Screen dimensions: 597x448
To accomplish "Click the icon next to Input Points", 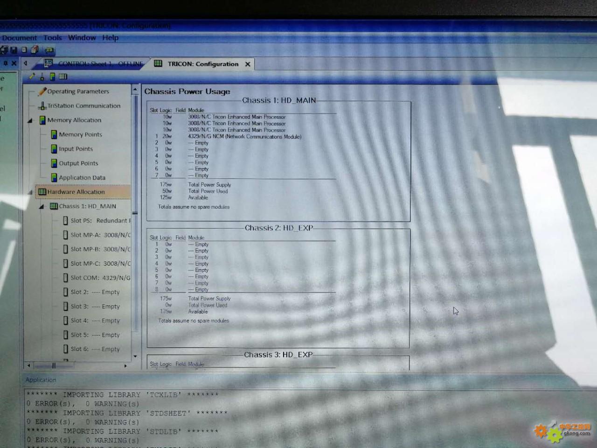I will coord(54,149).
